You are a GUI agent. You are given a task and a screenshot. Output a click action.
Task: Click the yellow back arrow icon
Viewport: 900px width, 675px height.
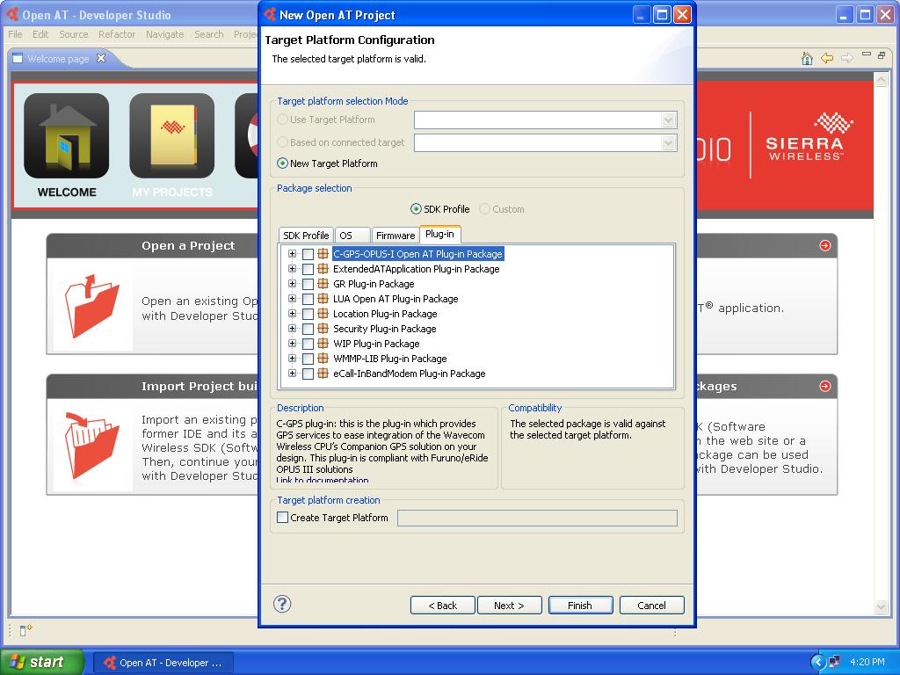(826, 58)
